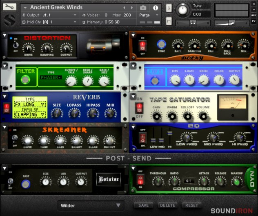Toggle the Delay red power switch
Image resolution: width=258 pixels, height=216 pixels.
click(x=142, y=46)
